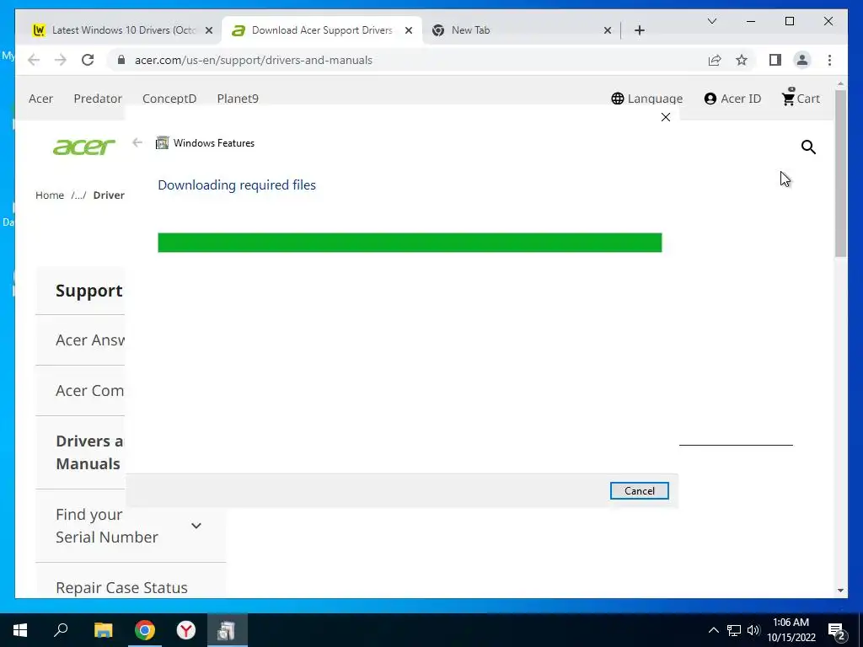Viewport: 863px width, 647px height.
Task: Go back to previous page in Chrome
Action: [x=34, y=60]
